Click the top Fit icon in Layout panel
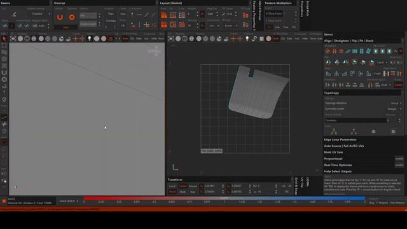This screenshot has width=407, height=229. (x=173, y=15)
